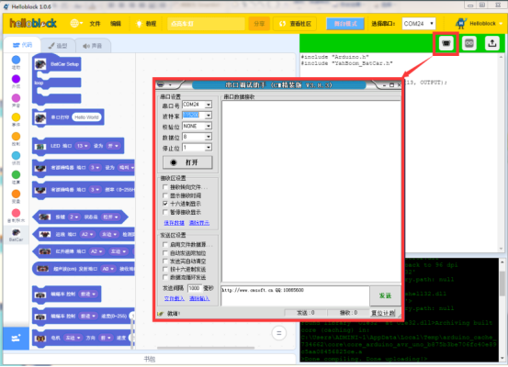
Task: Select the green 运算 operators category
Action: point(16,177)
